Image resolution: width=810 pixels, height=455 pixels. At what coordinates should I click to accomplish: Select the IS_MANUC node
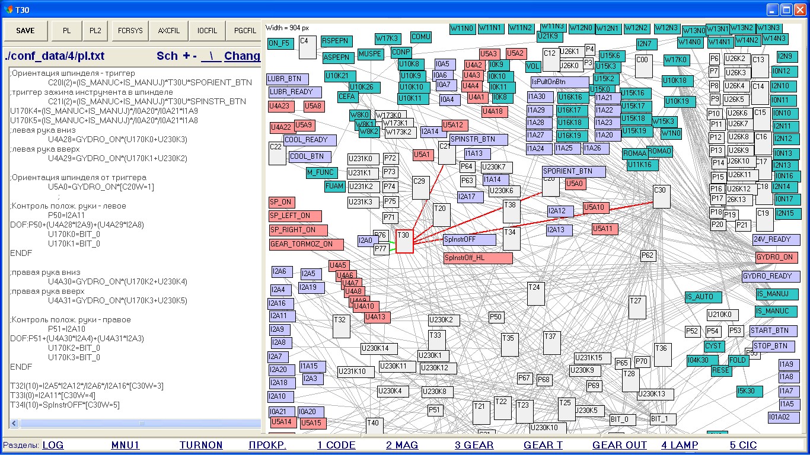[776, 311]
